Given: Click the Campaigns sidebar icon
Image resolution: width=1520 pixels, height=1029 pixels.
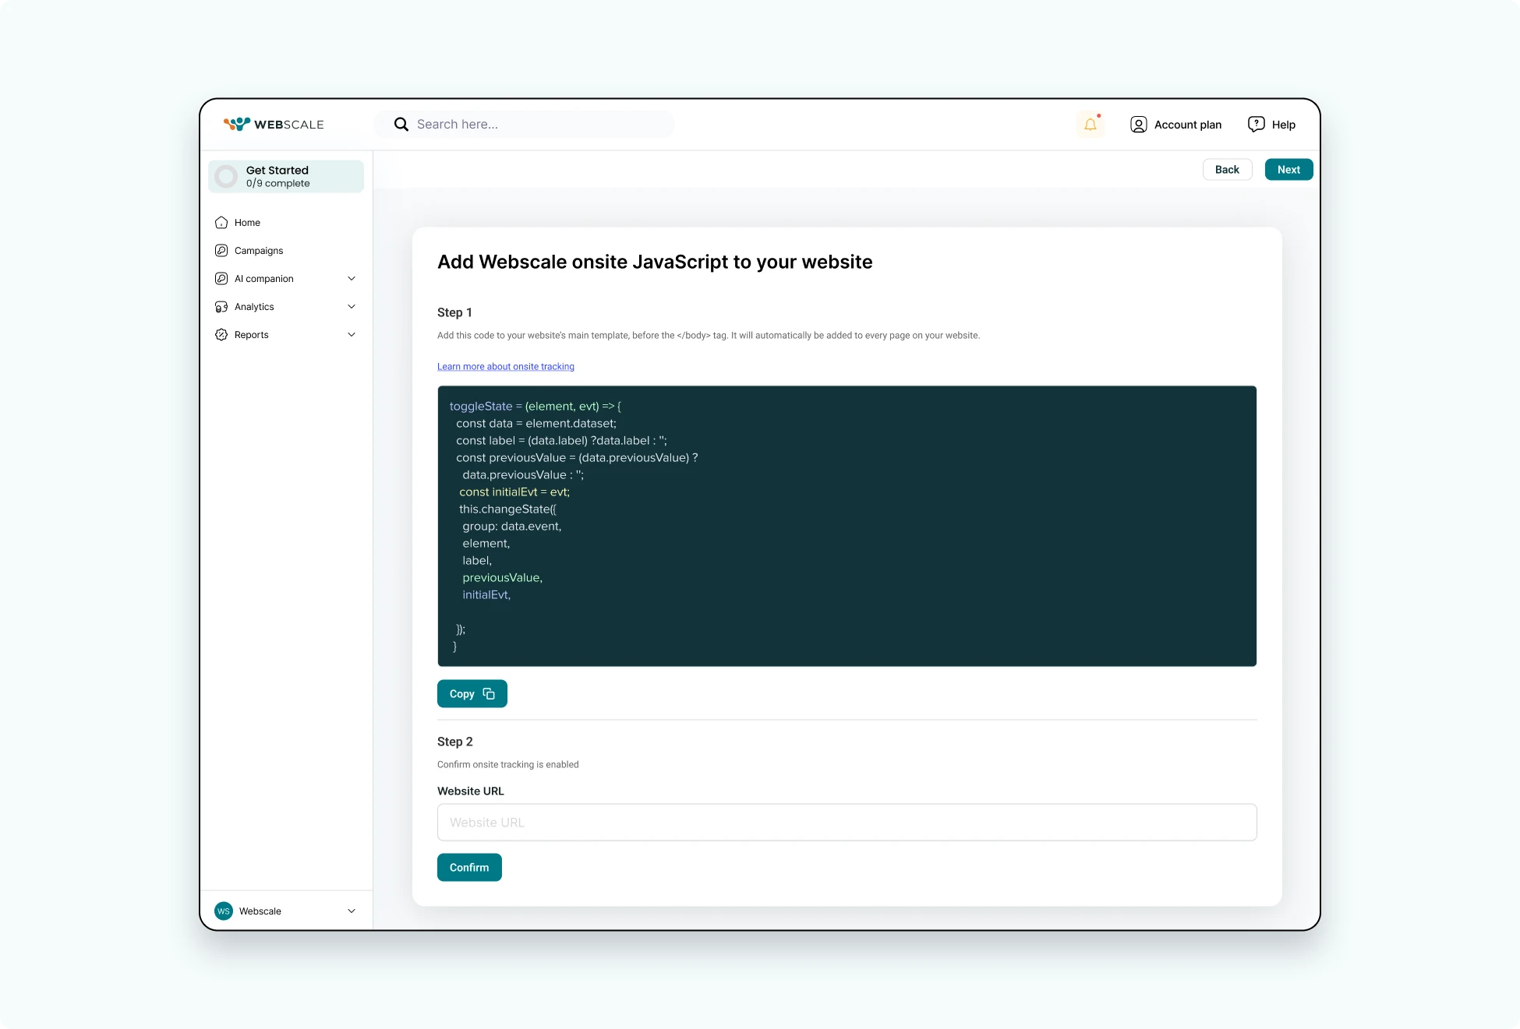Looking at the screenshot, I should [x=221, y=251].
